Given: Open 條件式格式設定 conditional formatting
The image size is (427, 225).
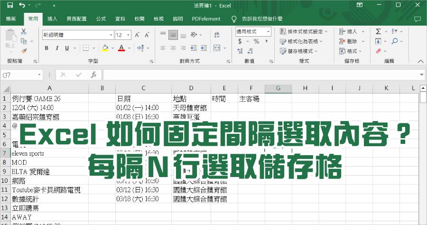Looking at the screenshot, I should click(x=303, y=32).
